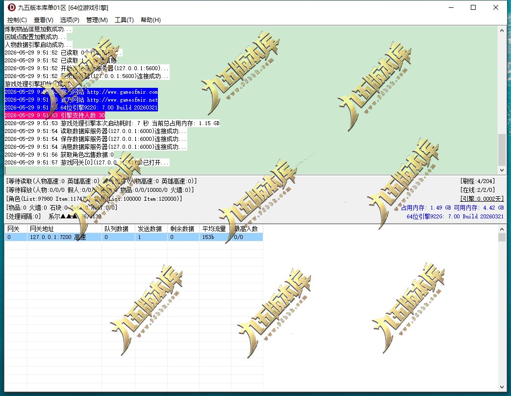511x396 pixels.
Task: Click the 引擎:0.0002天 underlined link
Action: click(x=482, y=198)
